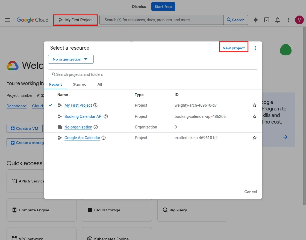Open the Google Api Calendar project link
306x240 pixels.
click(82, 138)
